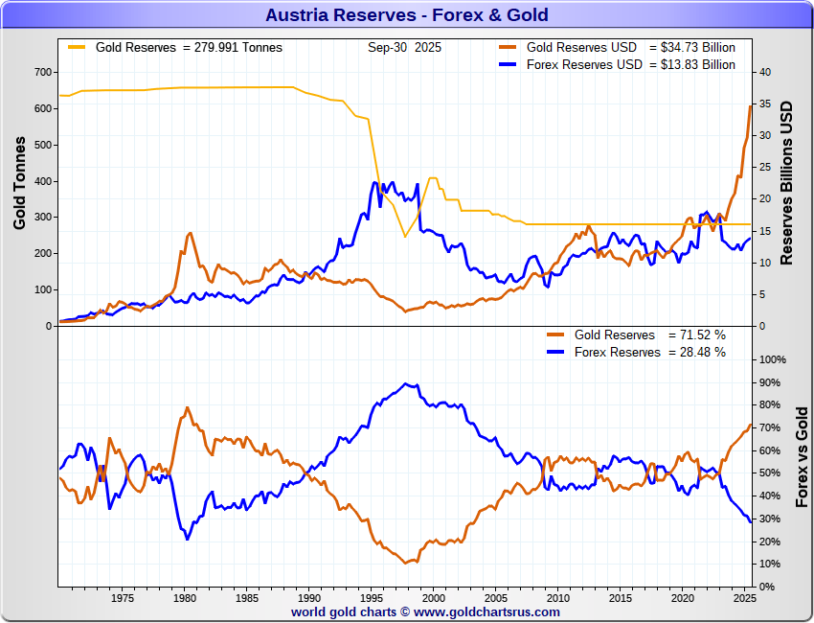Click the 'Forex vs Gold' axis title

click(x=802, y=457)
